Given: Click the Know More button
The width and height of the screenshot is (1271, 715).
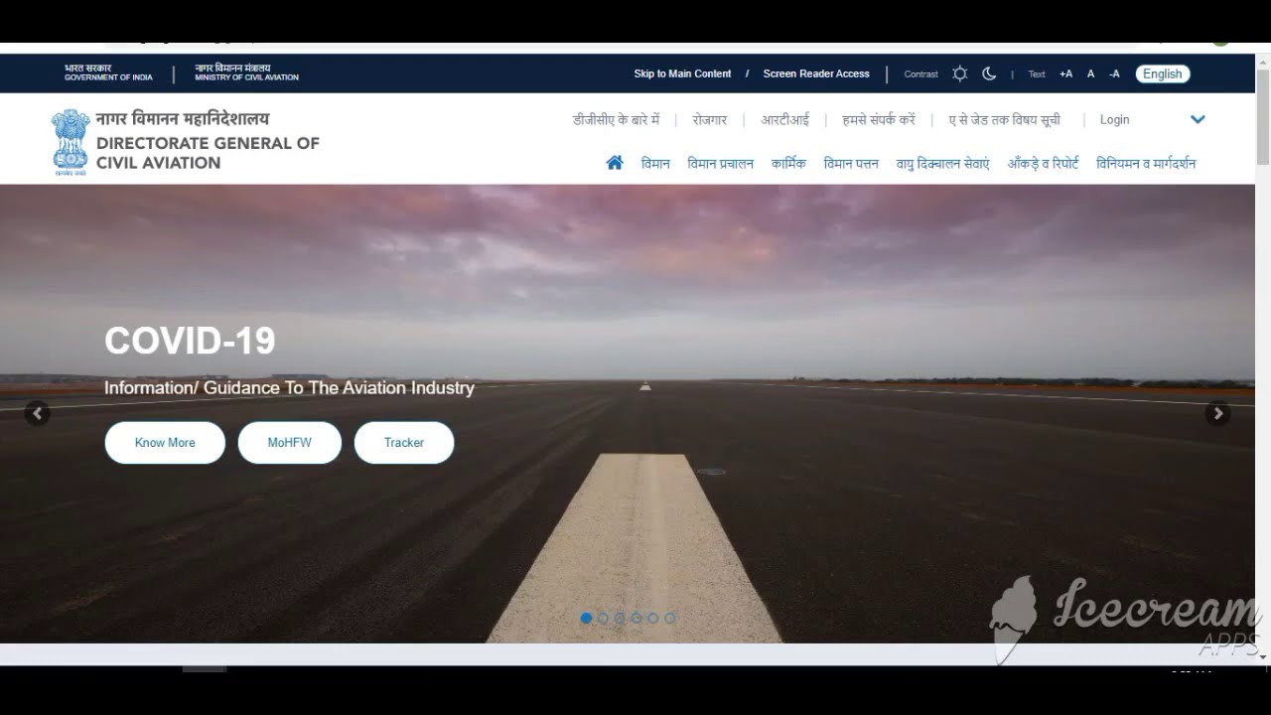Looking at the screenshot, I should [165, 443].
